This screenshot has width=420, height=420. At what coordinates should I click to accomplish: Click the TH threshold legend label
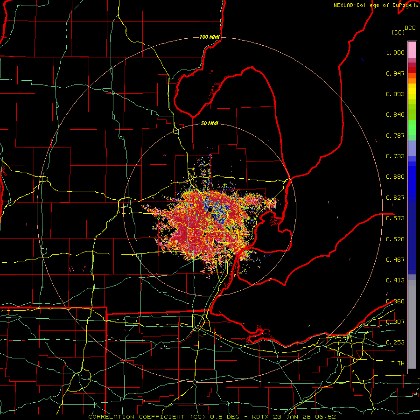(401, 364)
